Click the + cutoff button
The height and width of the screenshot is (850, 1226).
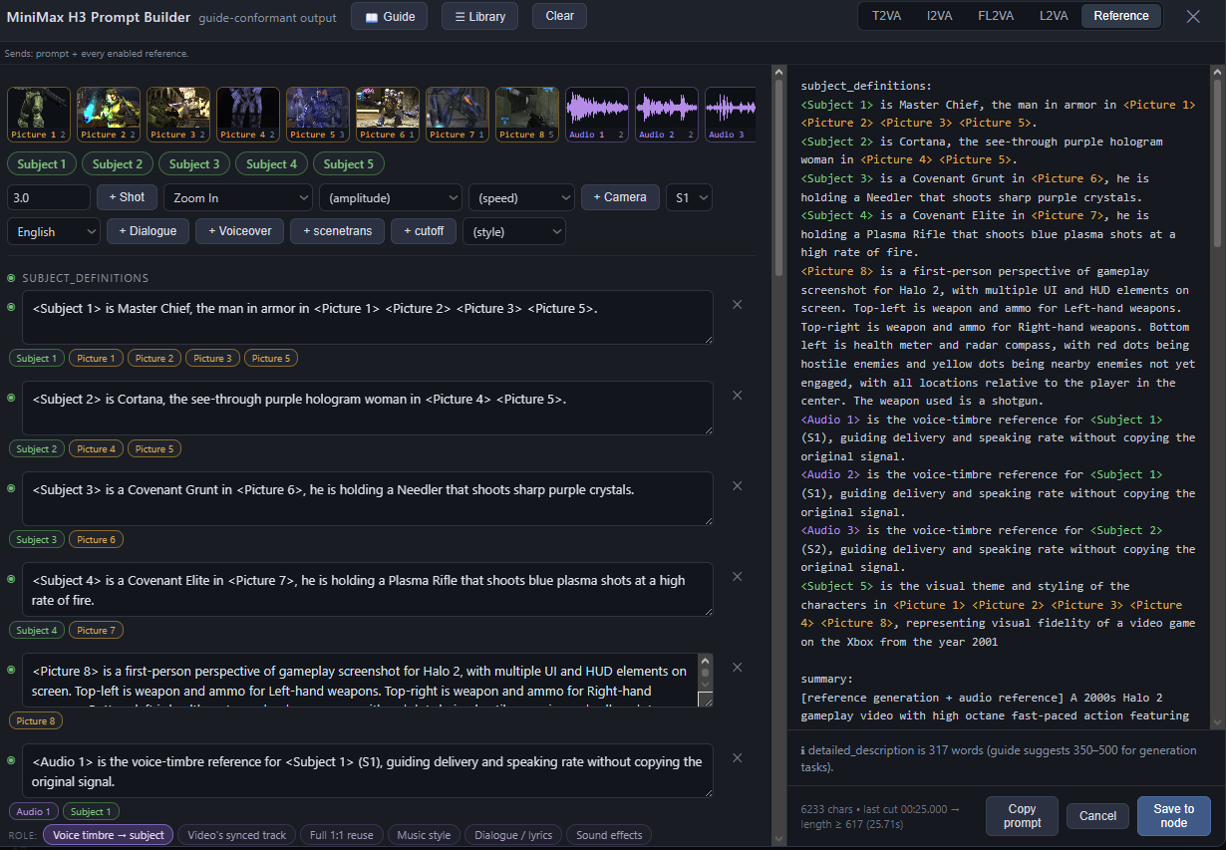coord(424,231)
